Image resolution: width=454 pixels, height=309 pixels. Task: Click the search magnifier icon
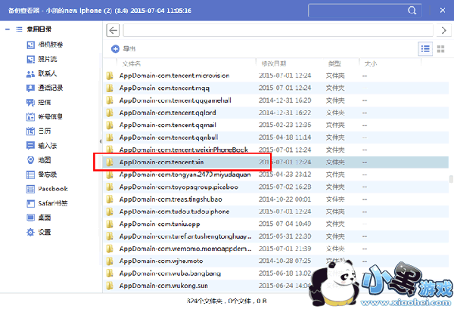point(412,11)
